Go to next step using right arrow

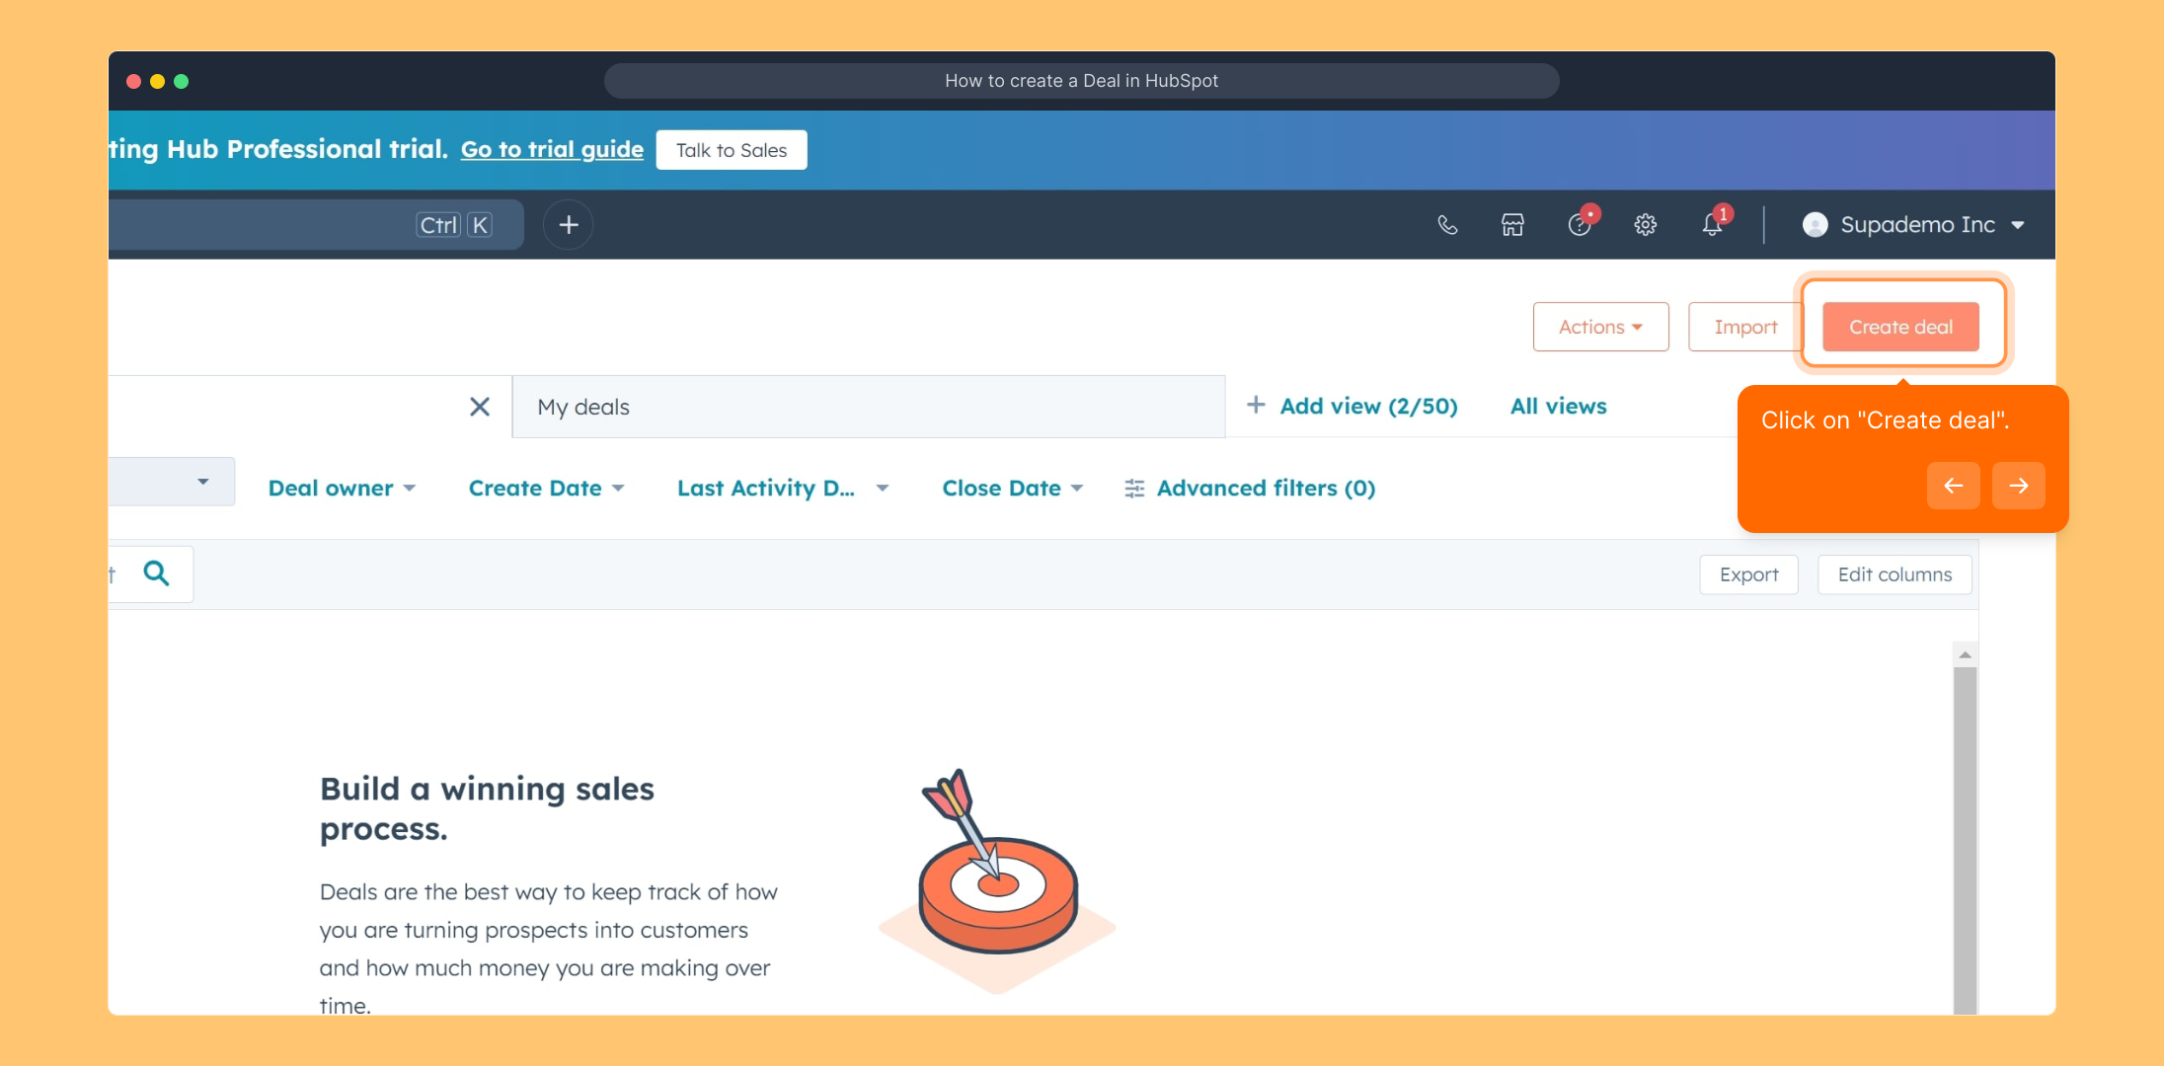point(2018,486)
